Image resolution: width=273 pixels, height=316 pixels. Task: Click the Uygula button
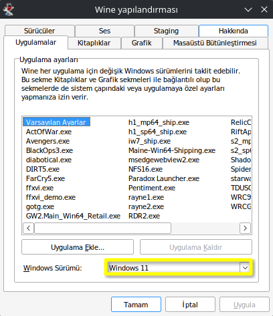click(x=244, y=305)
